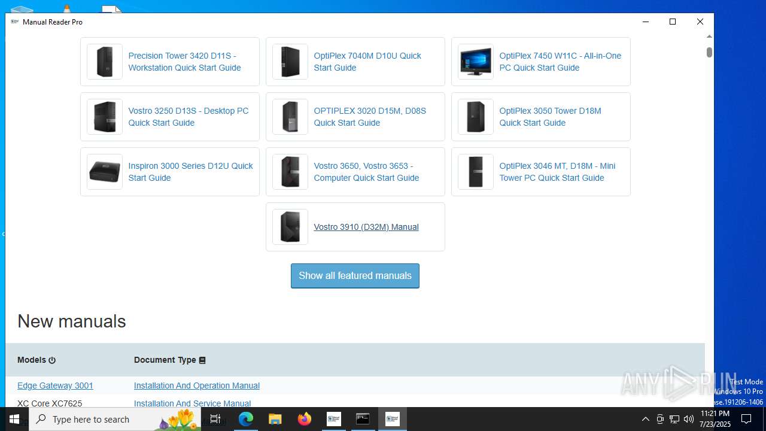The width and height of the screenshot is (766, 431).
Task: Open Vostro 3910 (D32M) Manual link
Action: 366,227
